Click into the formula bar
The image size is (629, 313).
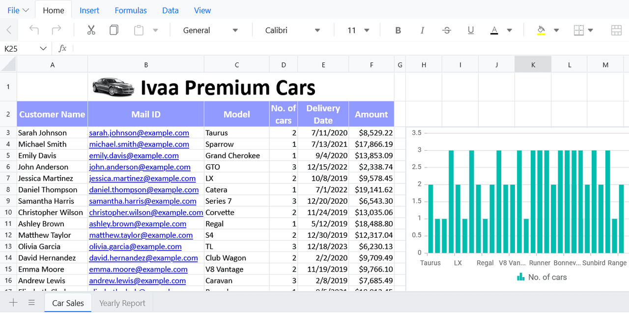[350, 48]
